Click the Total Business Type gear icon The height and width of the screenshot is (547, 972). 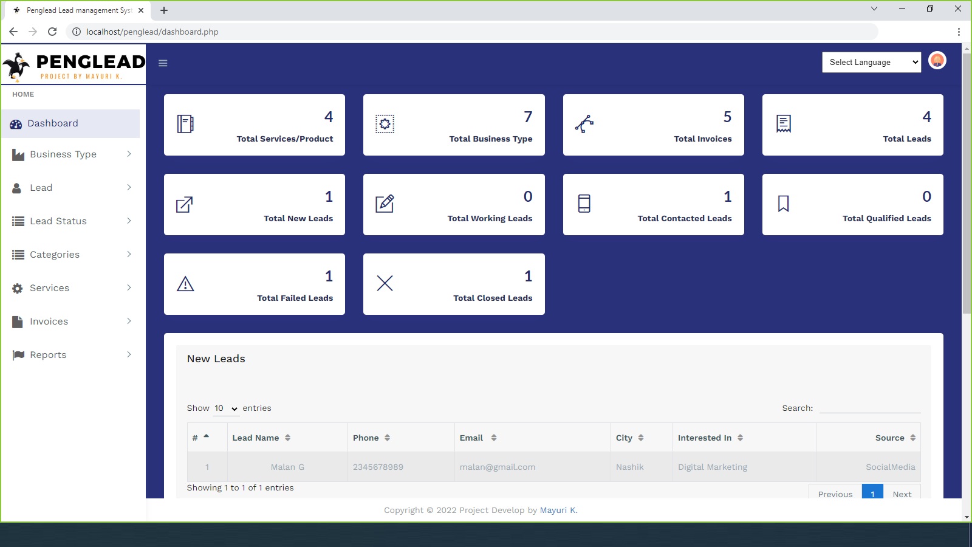point(385,124)
